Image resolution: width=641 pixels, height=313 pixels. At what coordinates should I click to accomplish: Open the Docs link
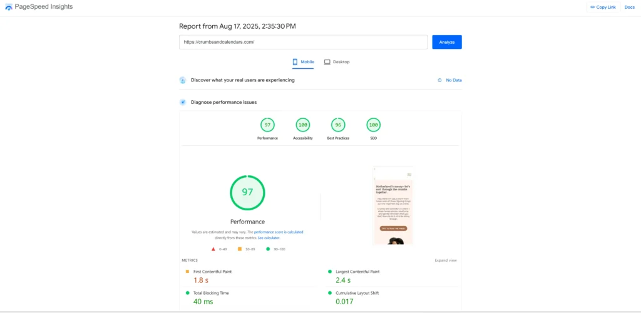click(x=630, y=8)
